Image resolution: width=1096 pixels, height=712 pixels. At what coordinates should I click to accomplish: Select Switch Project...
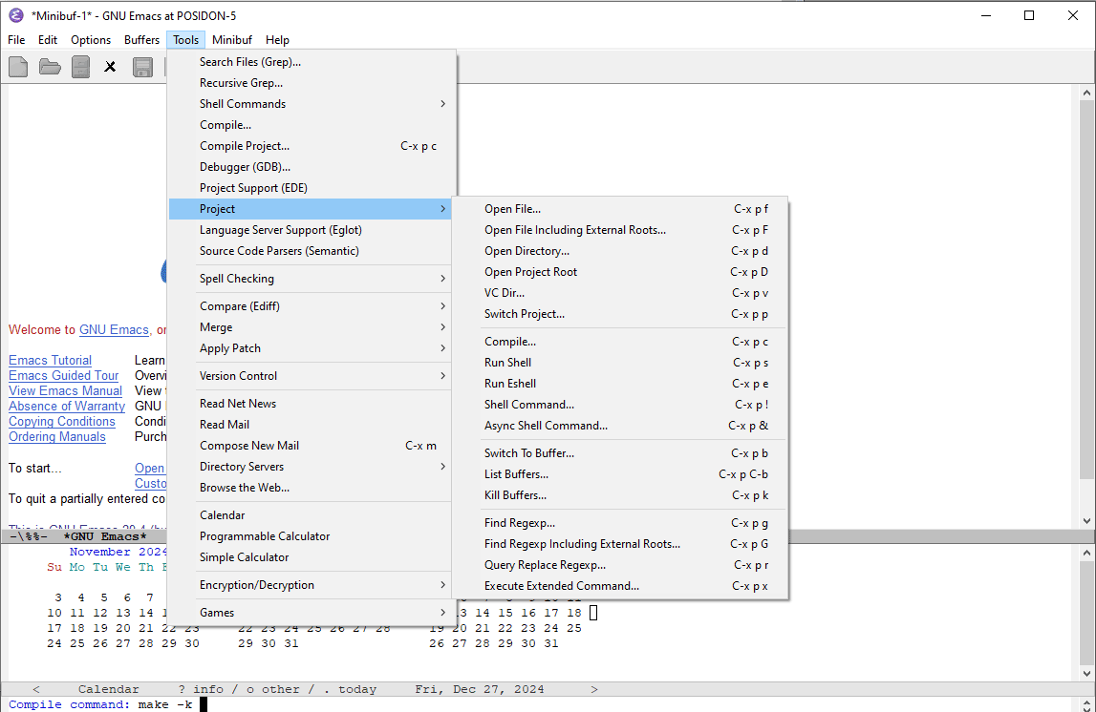[620, 314]
